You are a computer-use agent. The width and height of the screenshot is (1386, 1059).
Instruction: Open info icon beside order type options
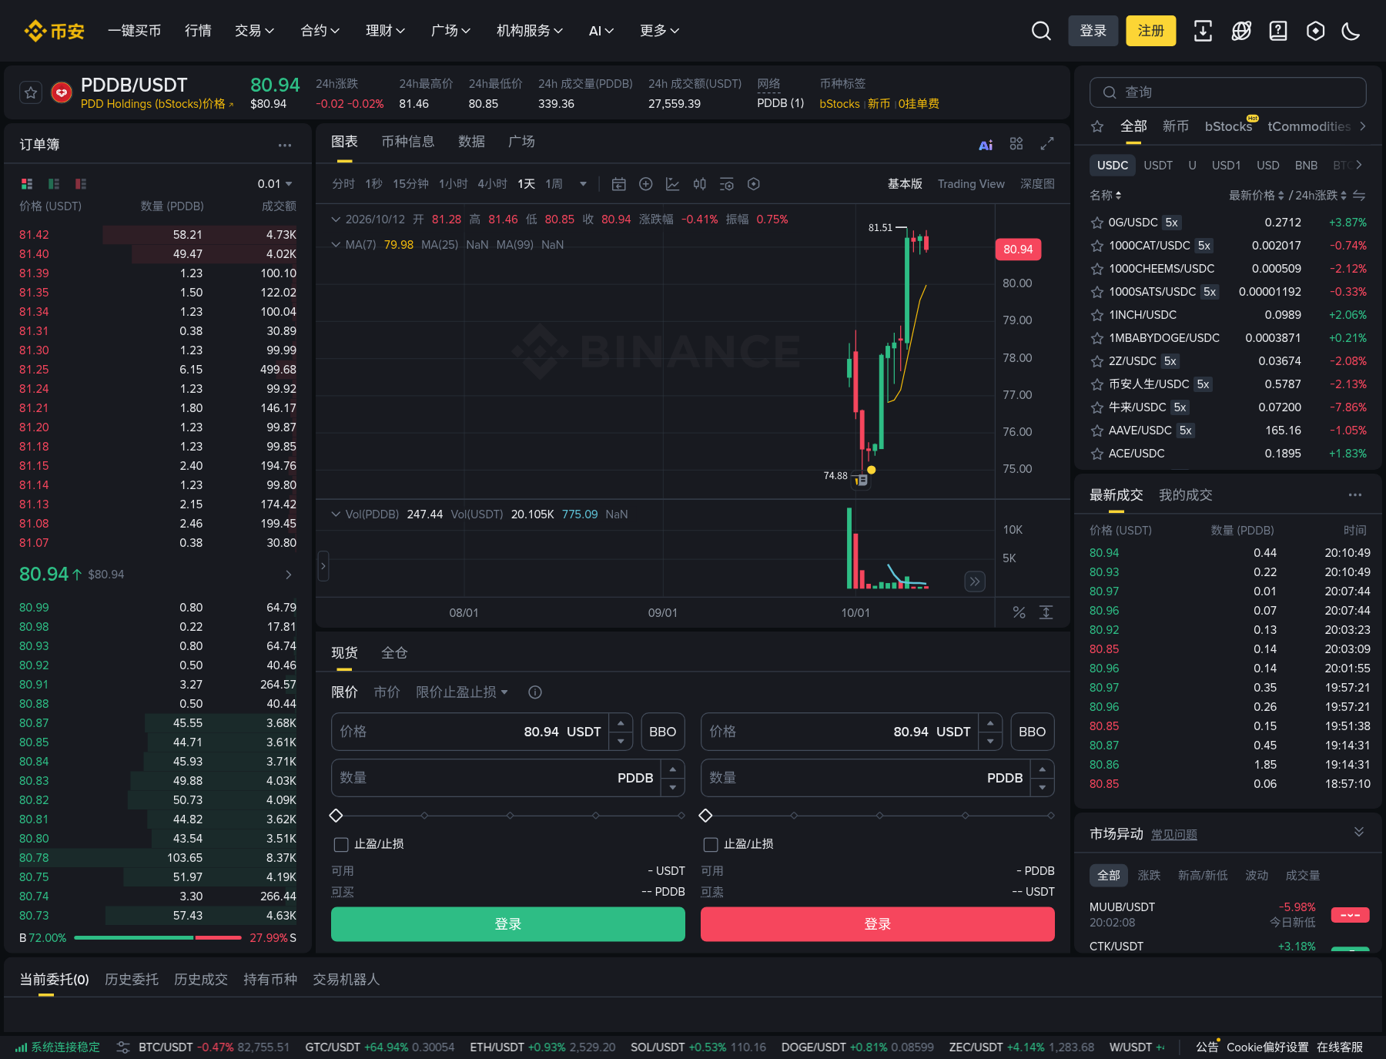click(x=535, y=692)
